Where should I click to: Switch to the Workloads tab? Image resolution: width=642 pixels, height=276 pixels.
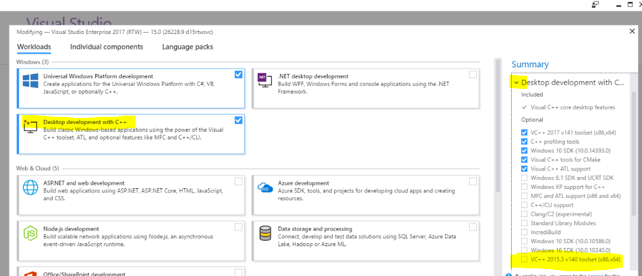[x=34, y=47]
